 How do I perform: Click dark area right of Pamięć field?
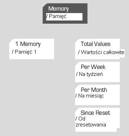tap(85, 17)
